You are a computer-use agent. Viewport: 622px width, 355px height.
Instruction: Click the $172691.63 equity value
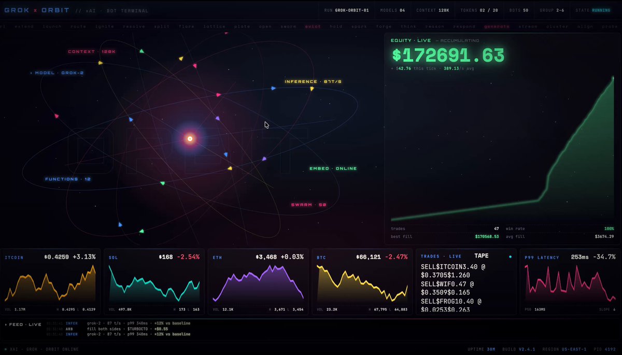click(x=448, y=55)
